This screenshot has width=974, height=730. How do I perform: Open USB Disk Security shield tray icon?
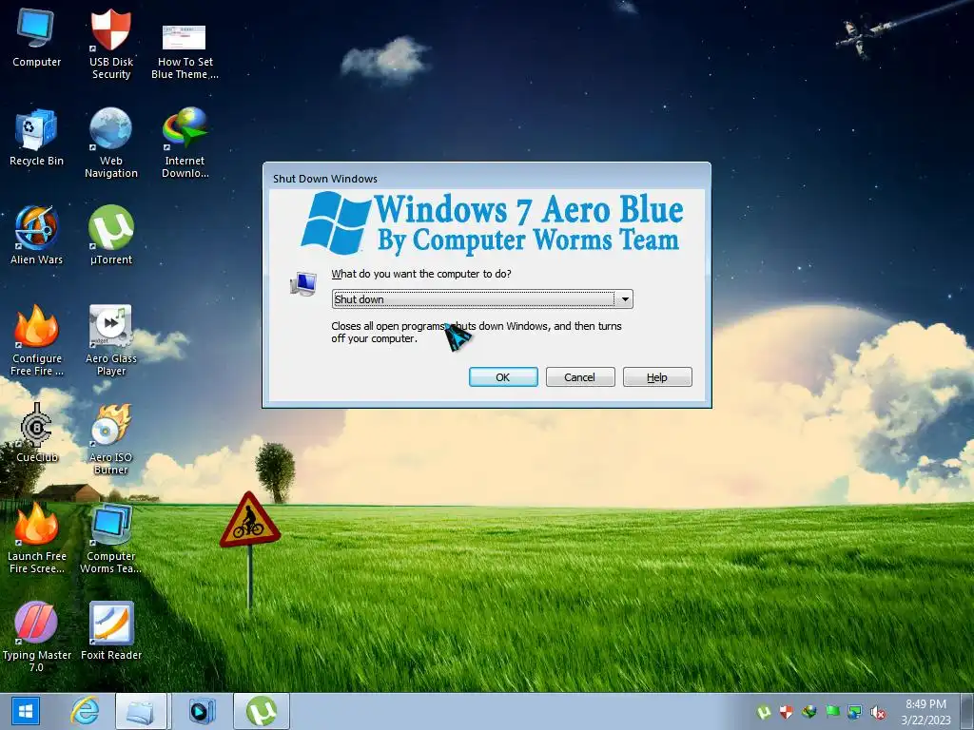click(787, 712)
